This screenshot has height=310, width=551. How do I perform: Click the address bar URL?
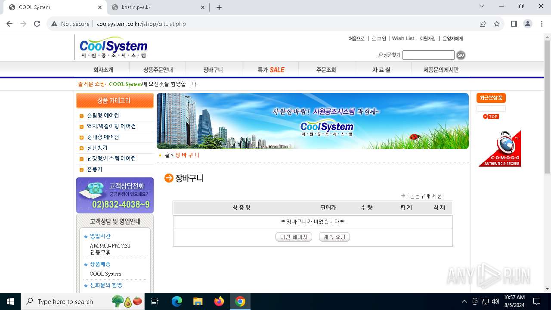tap(141, 24)
